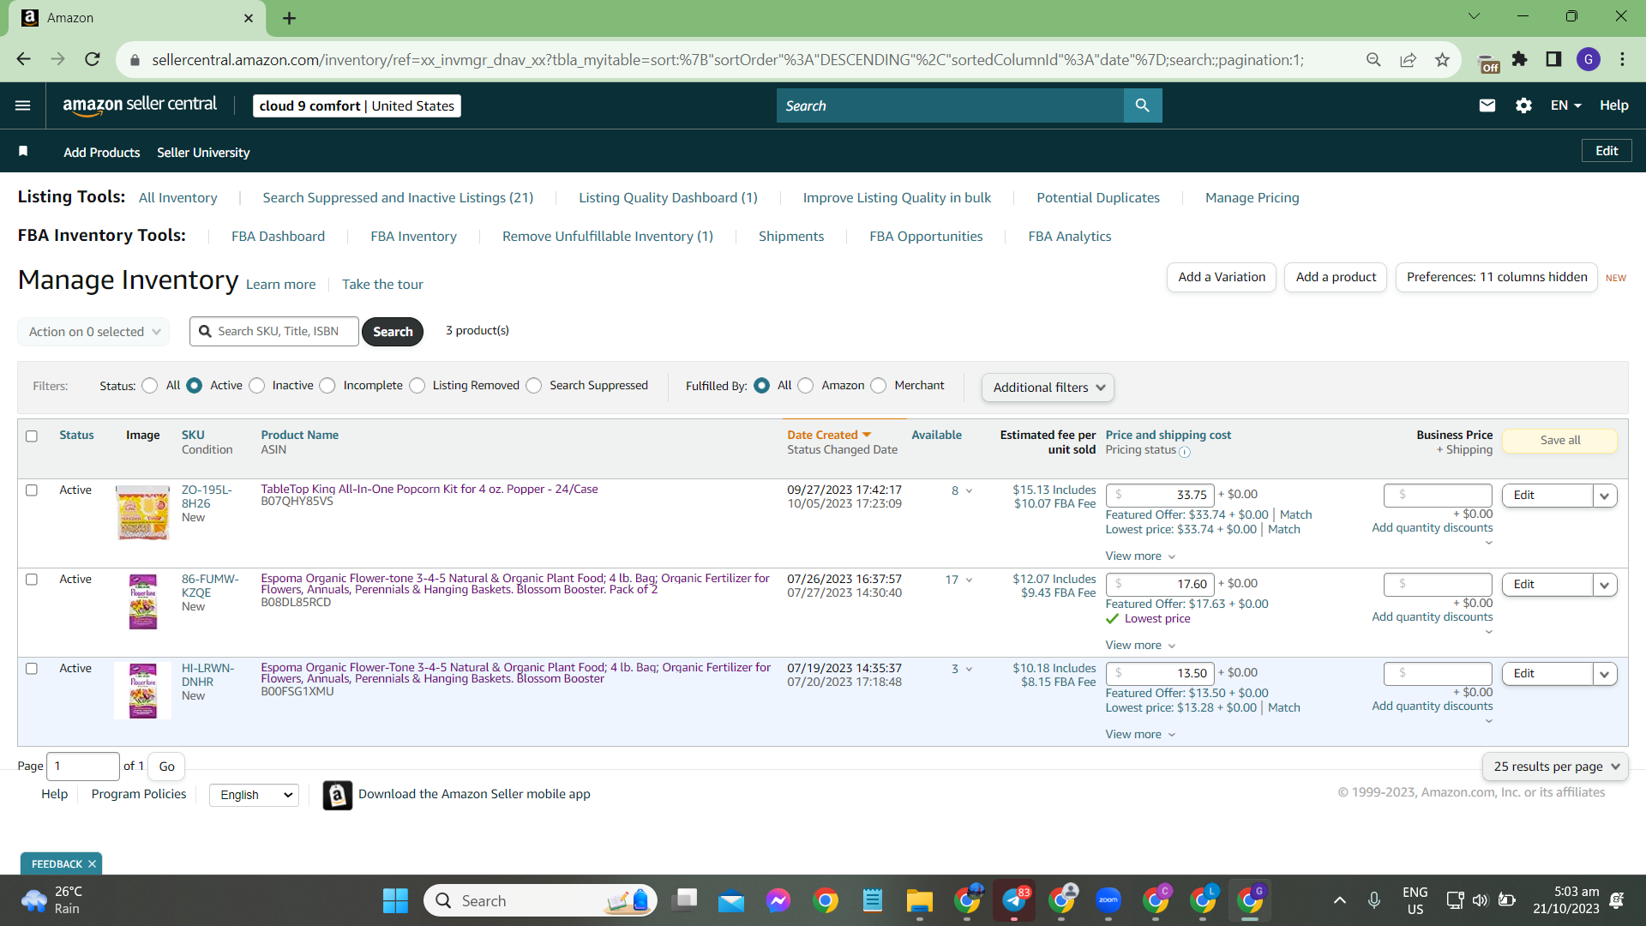The image size is (1646, 926).
Task: Click the Search SKU, Title, ISBN field
Action: pyautogui.click(x=274, y=332)
